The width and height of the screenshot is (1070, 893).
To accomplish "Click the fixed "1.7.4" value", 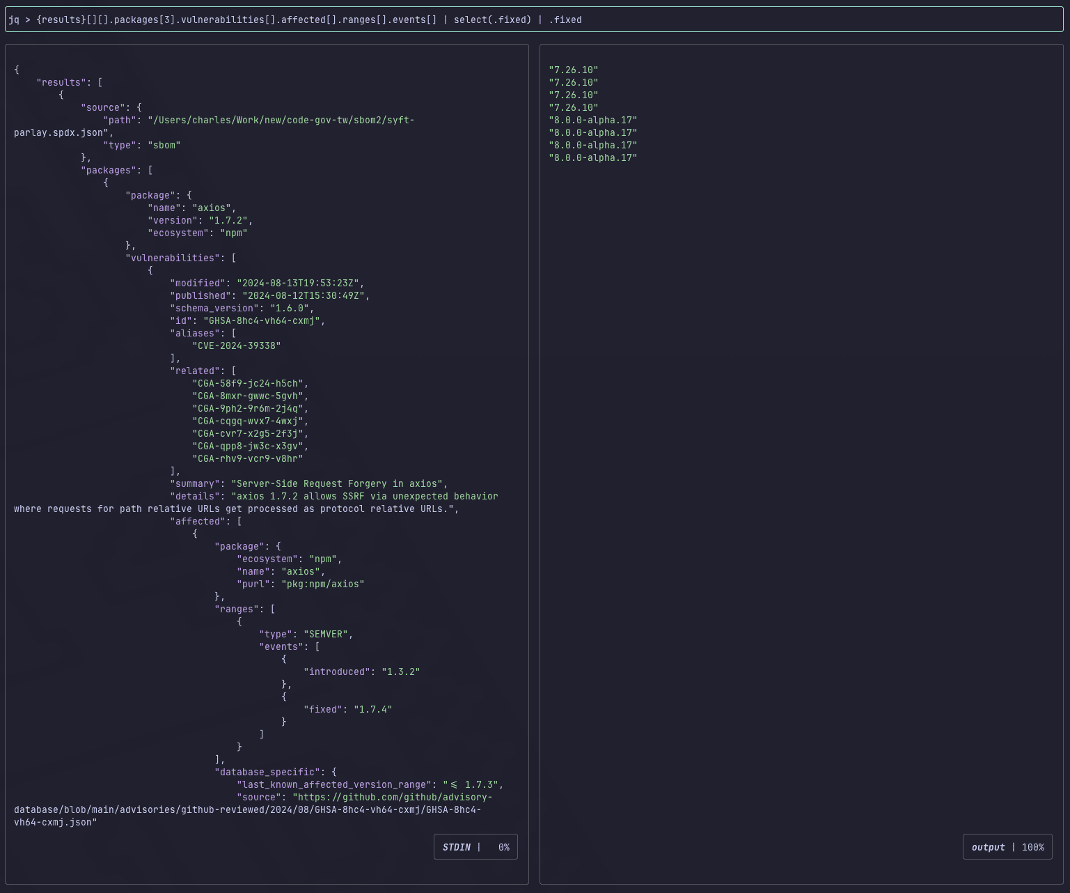I will [373, 709].
